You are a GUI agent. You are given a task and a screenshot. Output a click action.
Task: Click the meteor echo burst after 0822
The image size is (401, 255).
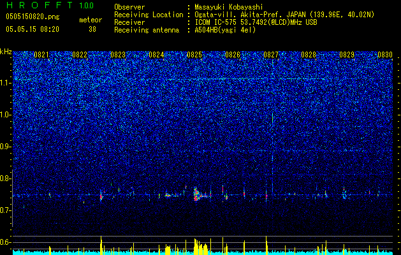(101, 196)
